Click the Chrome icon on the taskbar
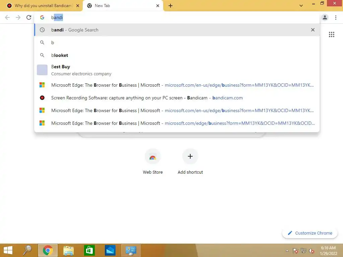This screenshot has height=257, width=343. click(x=48, y=250)
